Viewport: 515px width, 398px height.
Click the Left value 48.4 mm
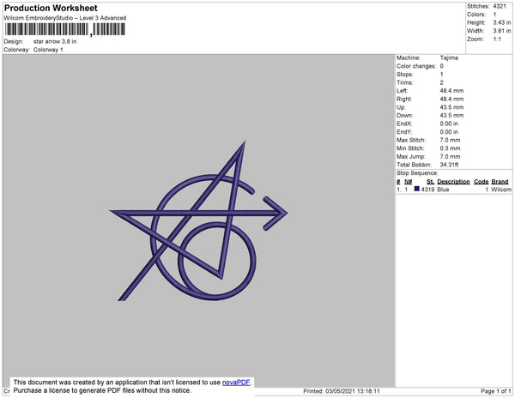click(x=452, y=91)
